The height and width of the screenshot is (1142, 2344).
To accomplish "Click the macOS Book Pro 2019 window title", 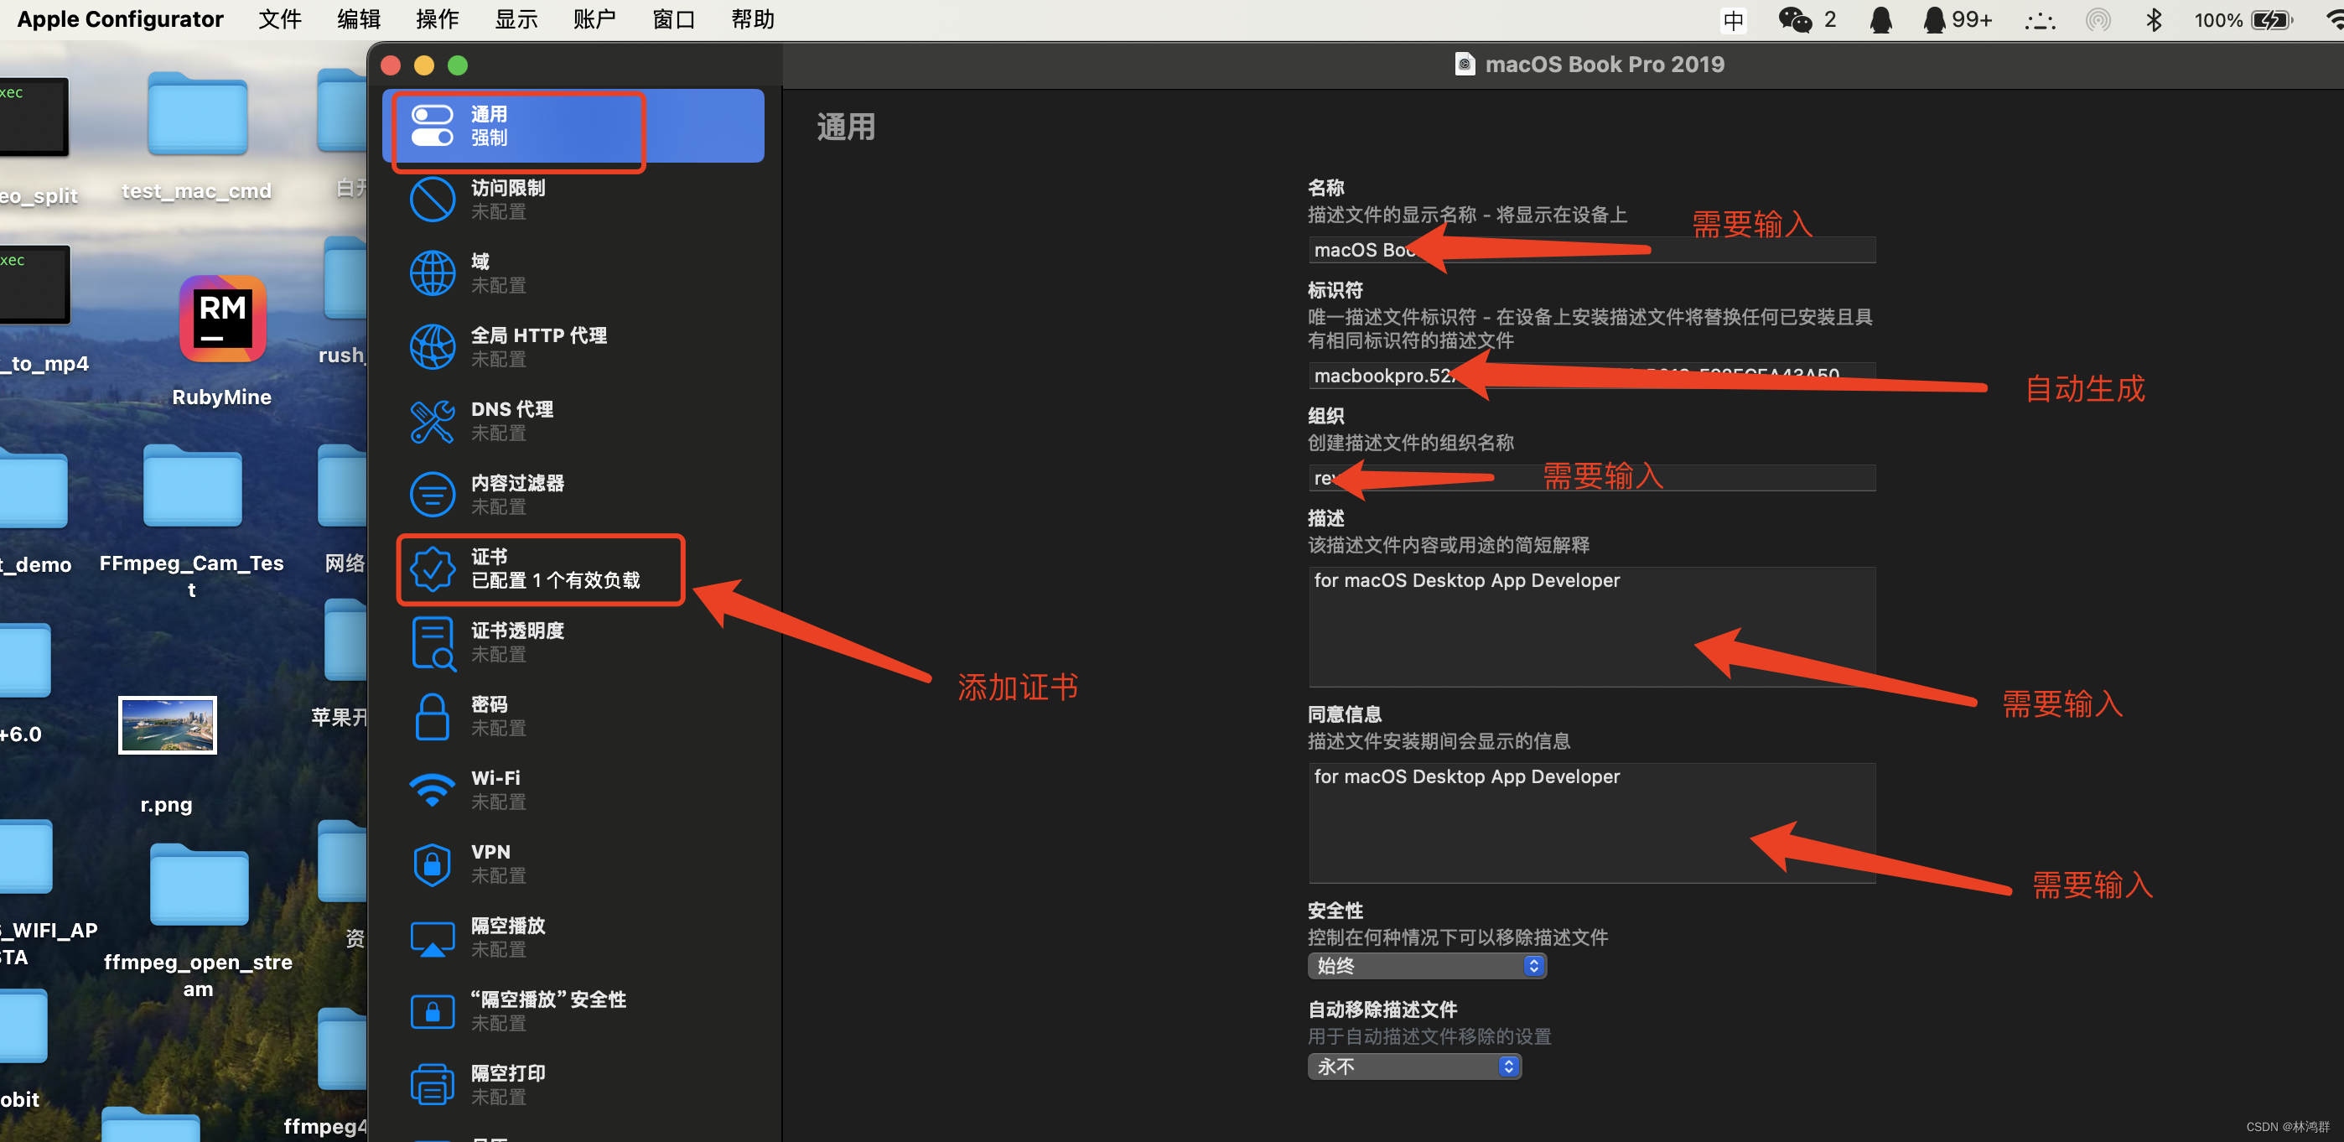I will tap(1605, 64).
